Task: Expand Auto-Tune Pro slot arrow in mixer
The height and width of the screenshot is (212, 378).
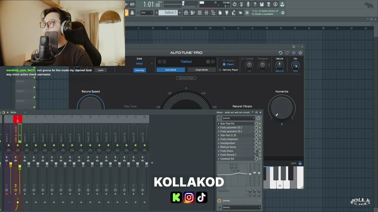Action: coord(219,124)
